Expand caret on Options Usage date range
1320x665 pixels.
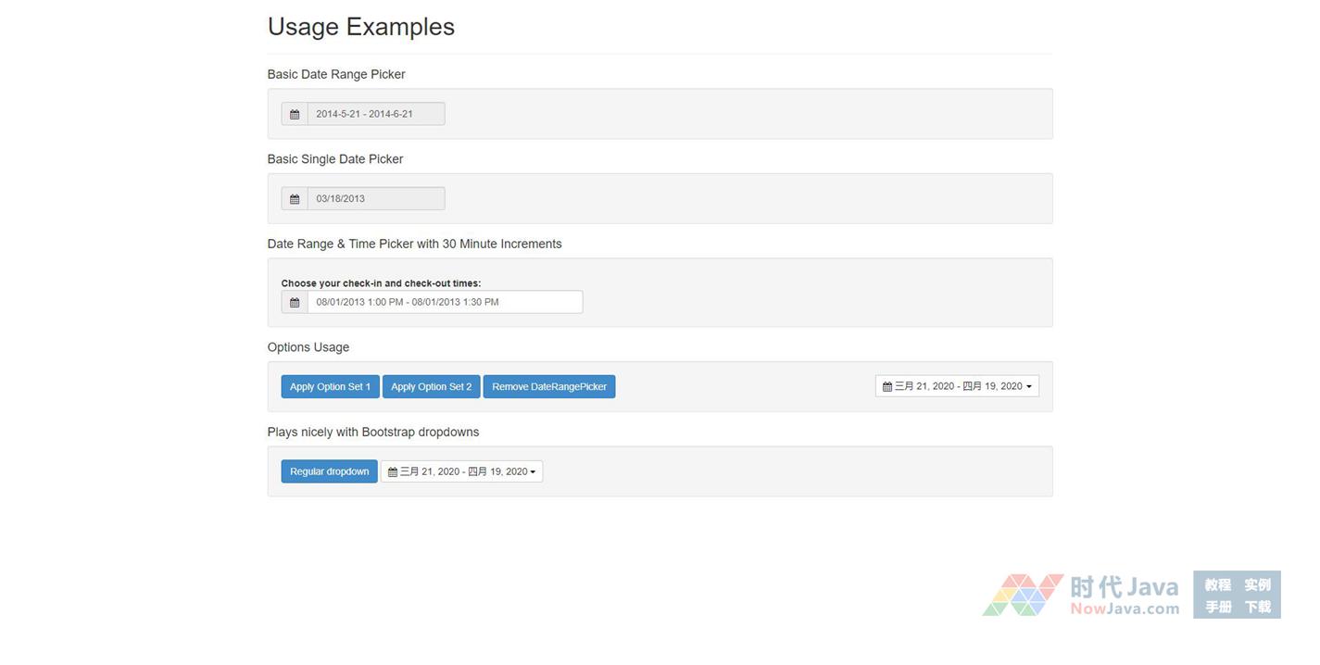click(1029, 387)
